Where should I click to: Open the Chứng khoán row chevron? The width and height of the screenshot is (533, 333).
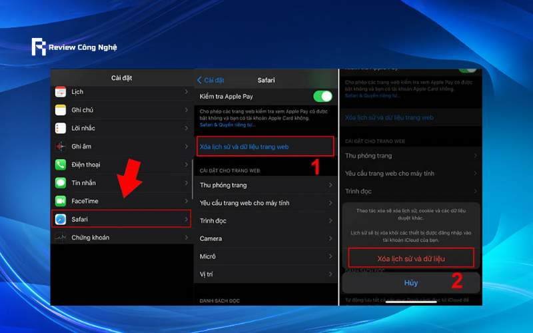click(187, 238)
